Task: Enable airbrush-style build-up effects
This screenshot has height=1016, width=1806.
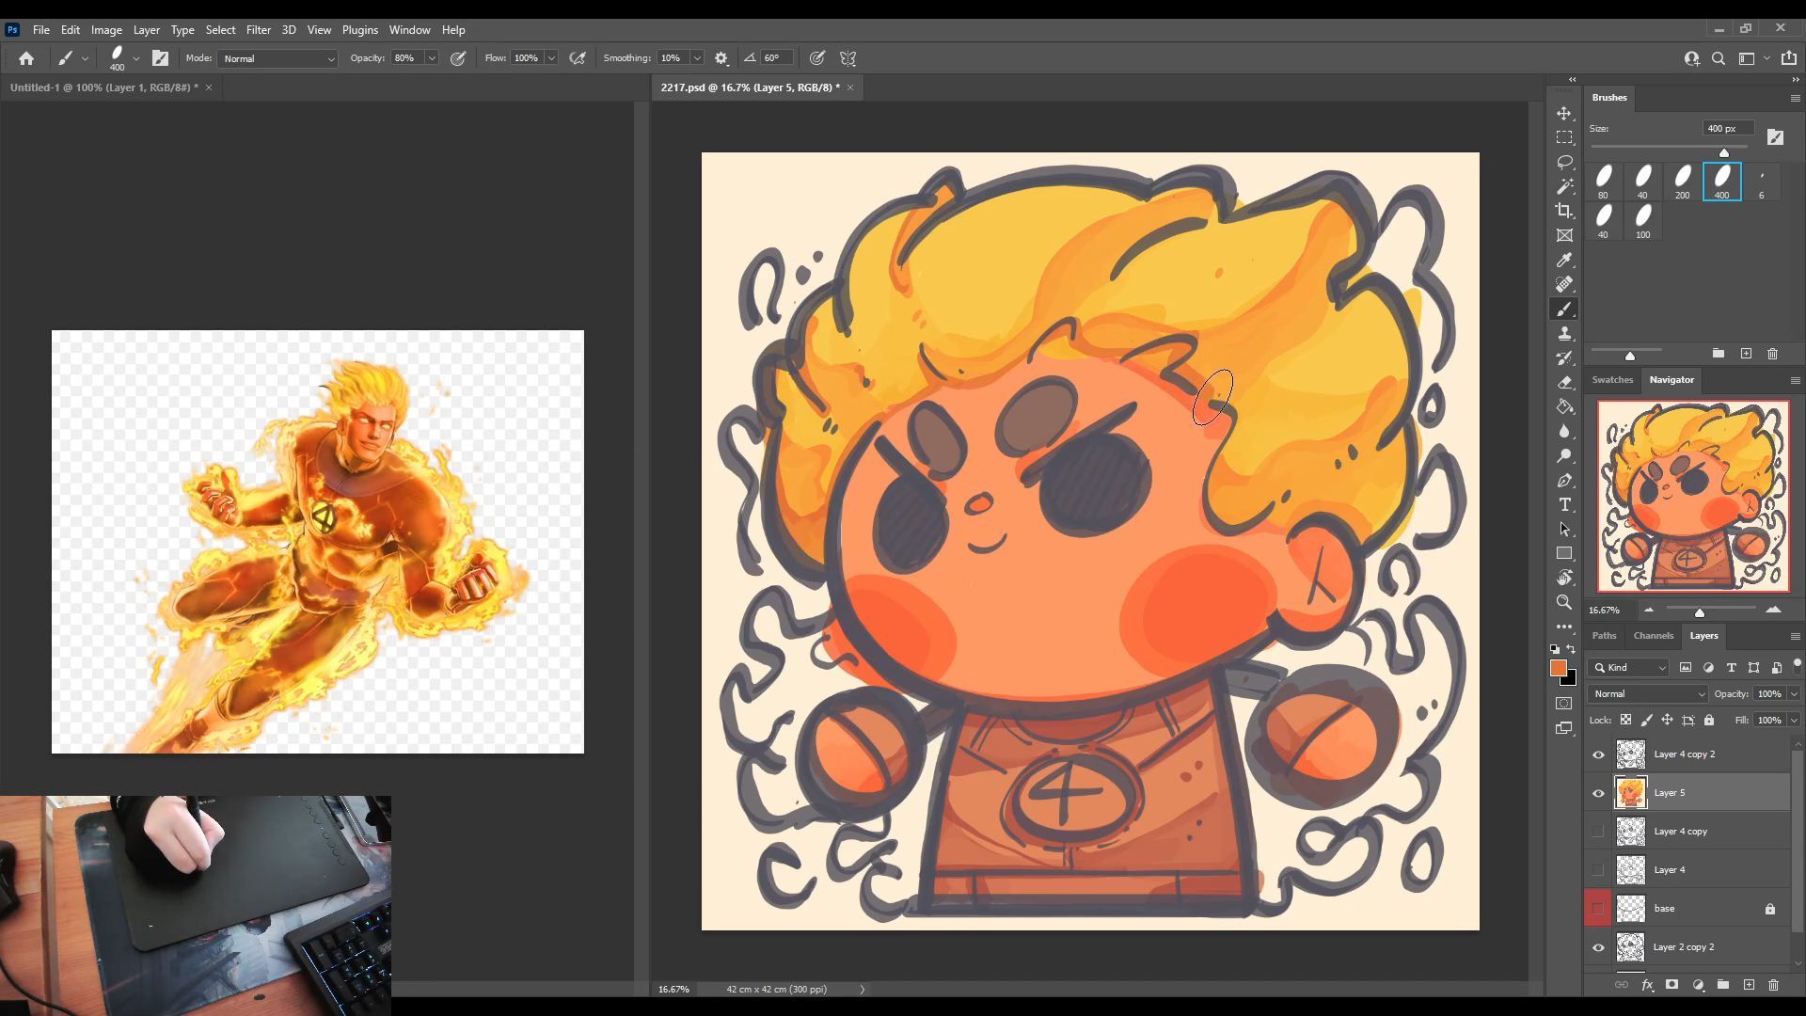Action: (x=578, y=58)
